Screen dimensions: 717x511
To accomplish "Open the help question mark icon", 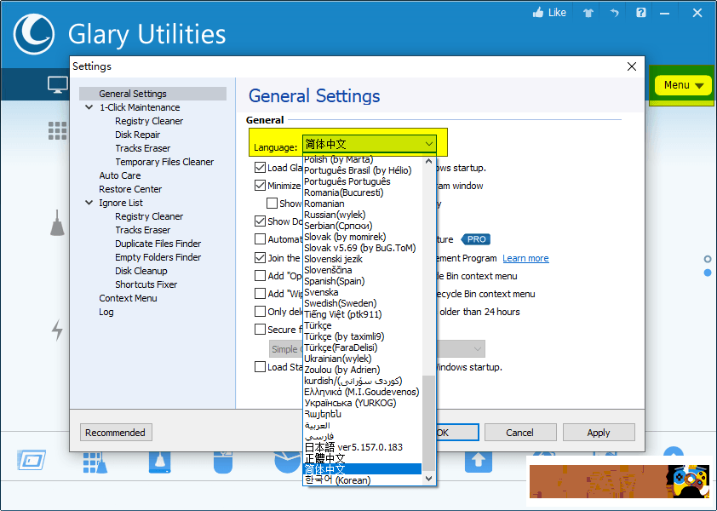I will (x=641, y=13).
